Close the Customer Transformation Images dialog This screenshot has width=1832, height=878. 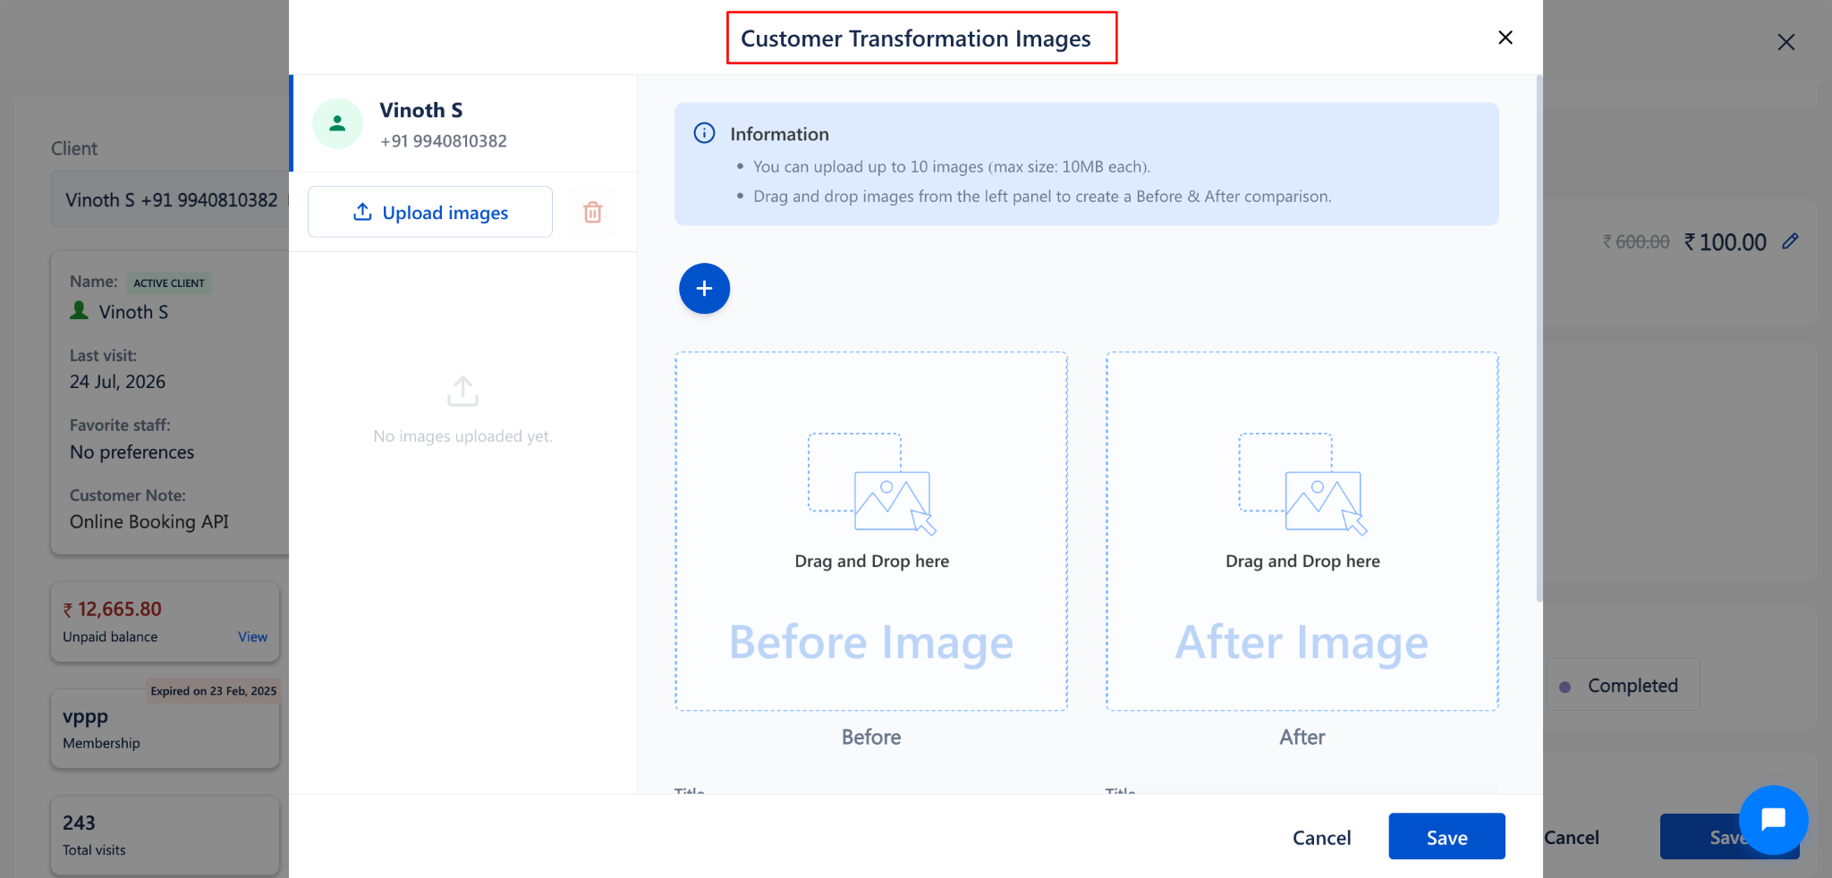click(x=1505, y=38)
